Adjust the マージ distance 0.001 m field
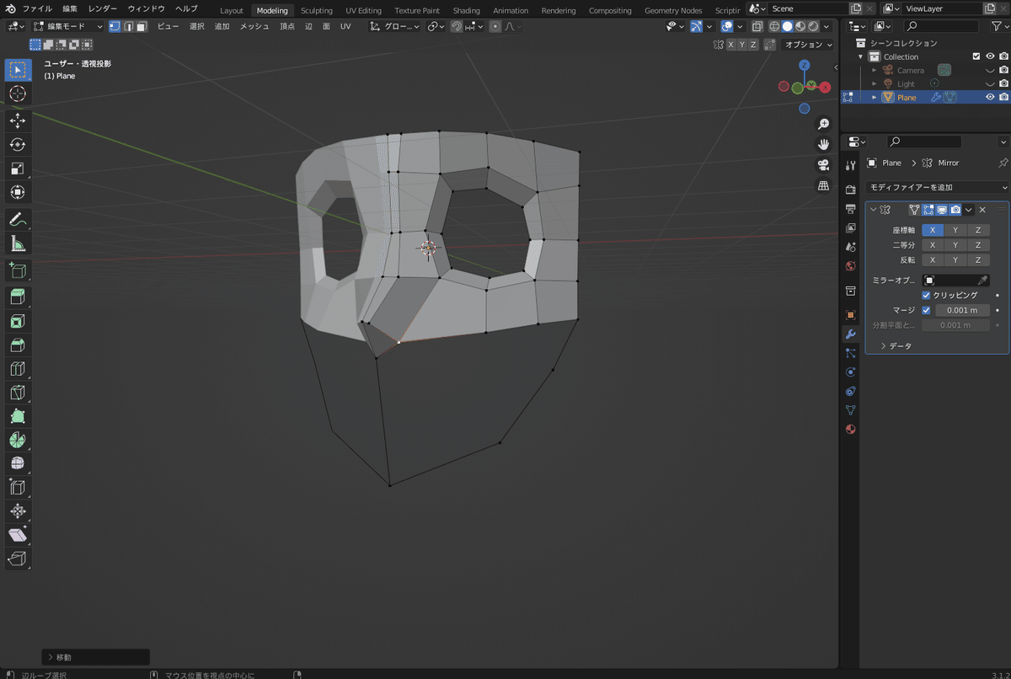This screenshot has width=1011, height=679. coord(962,310)
